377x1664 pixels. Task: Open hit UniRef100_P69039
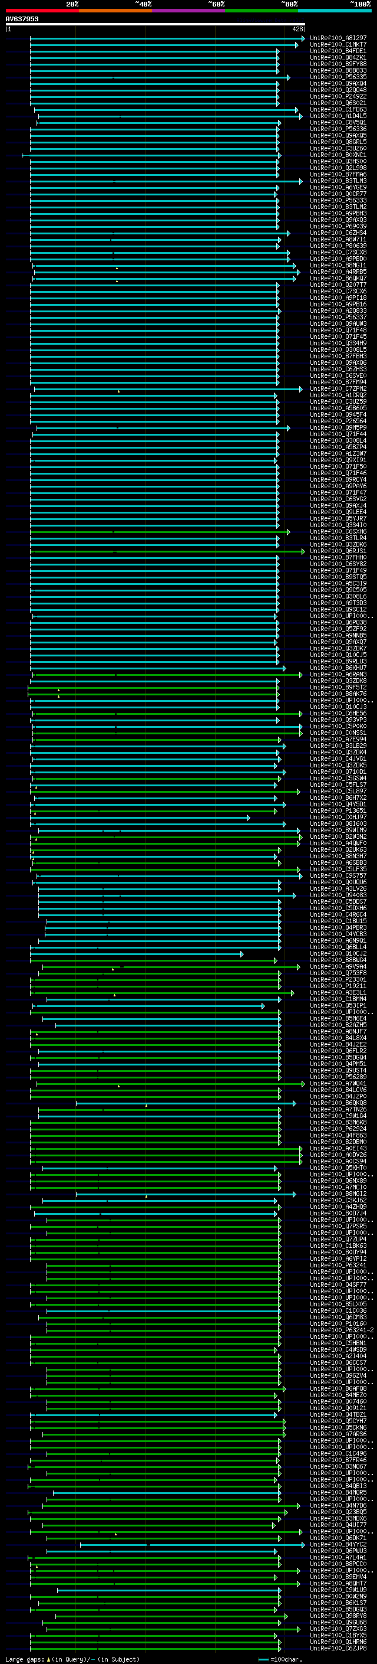click(x=338, y=226)
